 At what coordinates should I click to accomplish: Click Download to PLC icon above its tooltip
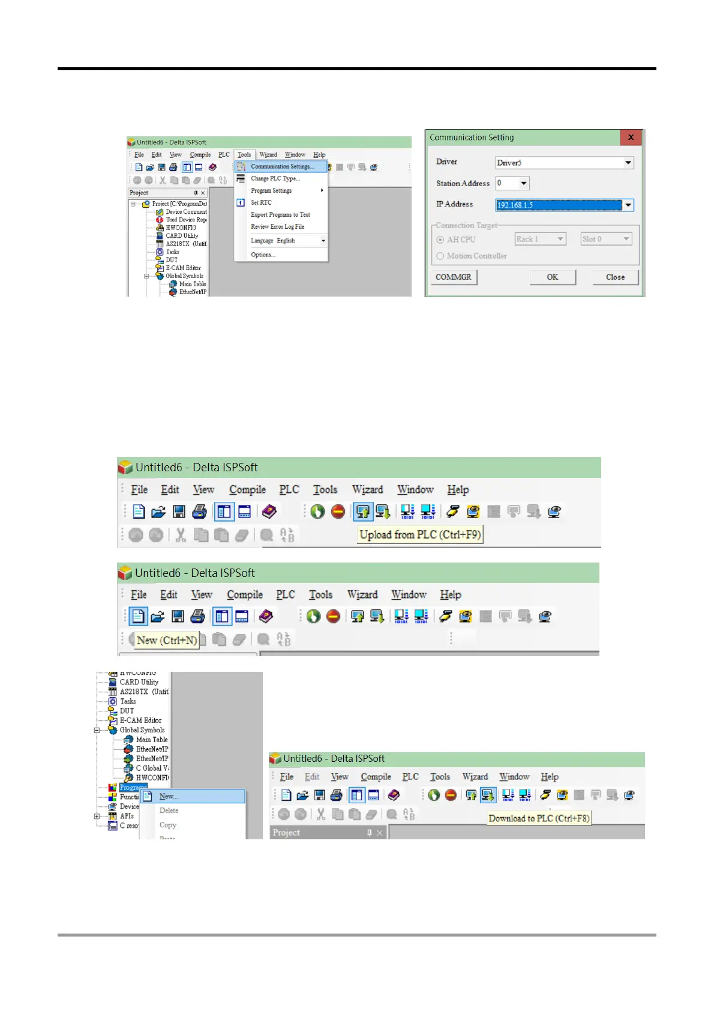[x=488, y=795]
